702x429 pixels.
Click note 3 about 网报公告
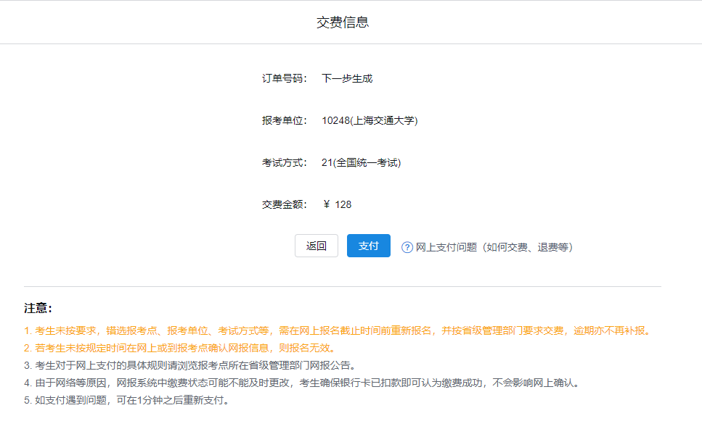point(191,365)
